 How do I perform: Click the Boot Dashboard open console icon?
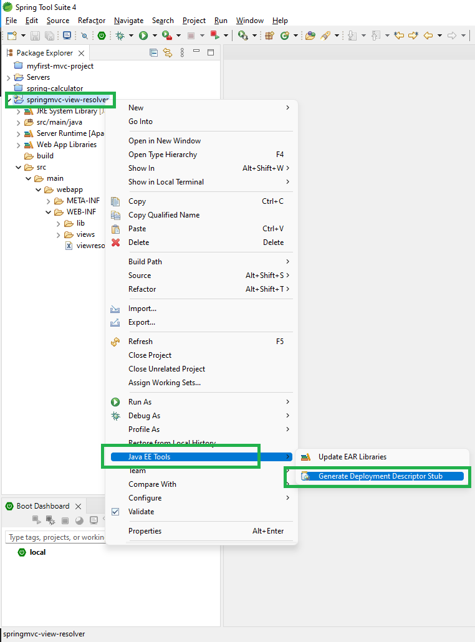[94, 520]
